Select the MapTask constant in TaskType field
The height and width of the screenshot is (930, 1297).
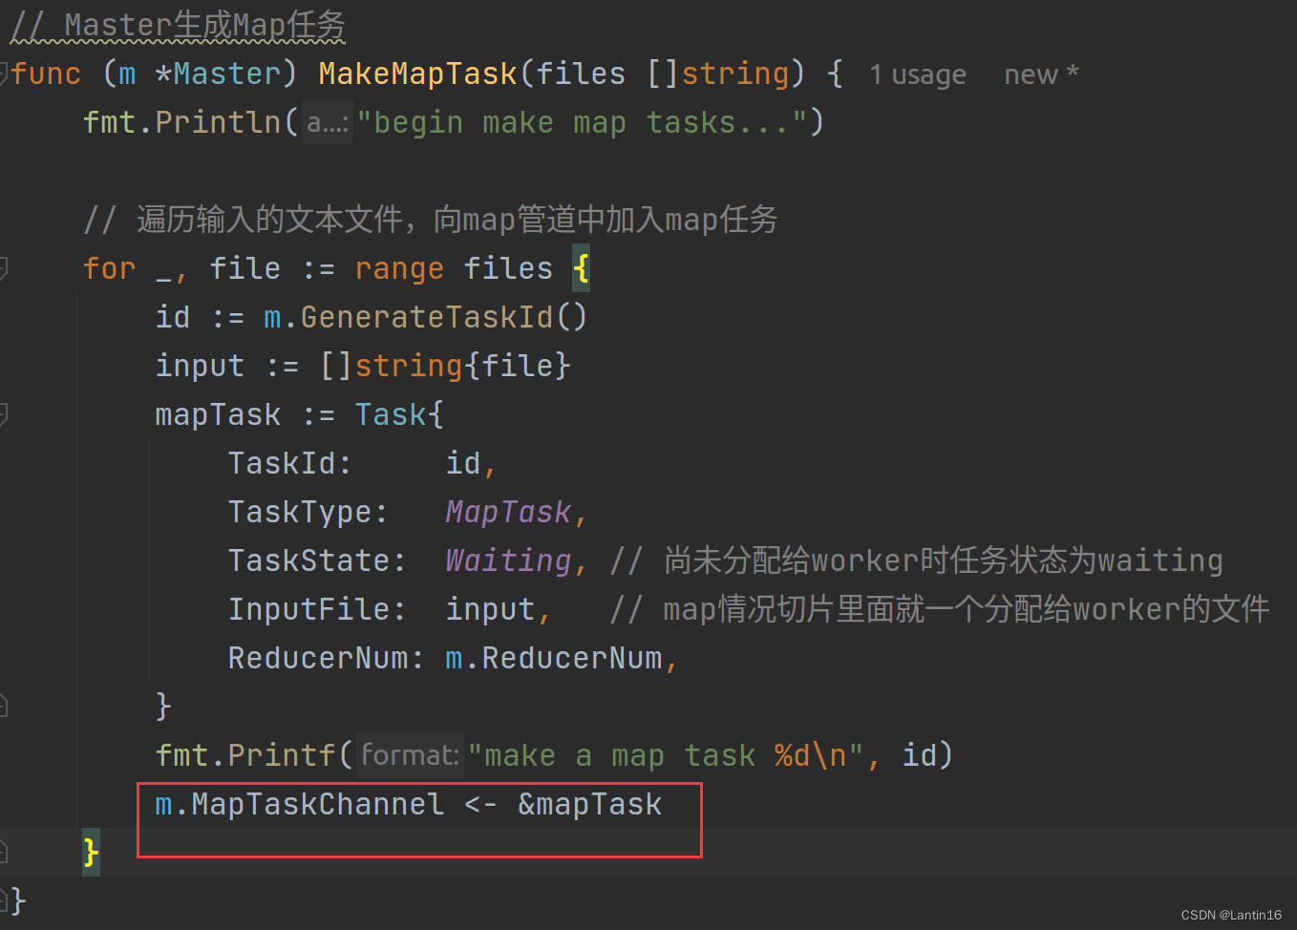pos(507,511)
